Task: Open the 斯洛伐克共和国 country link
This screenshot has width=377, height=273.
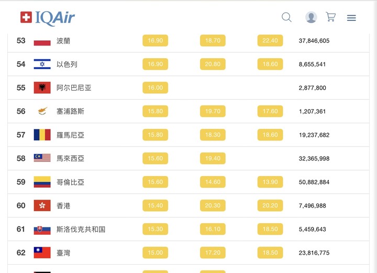Action: (81, 229)
